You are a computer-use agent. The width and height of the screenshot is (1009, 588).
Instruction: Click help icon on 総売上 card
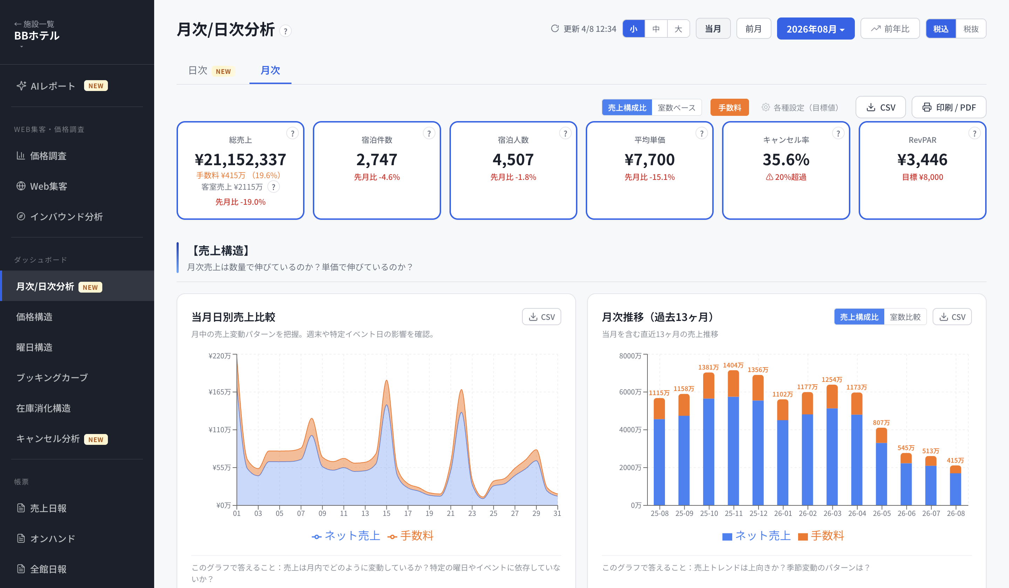[292, 133]
